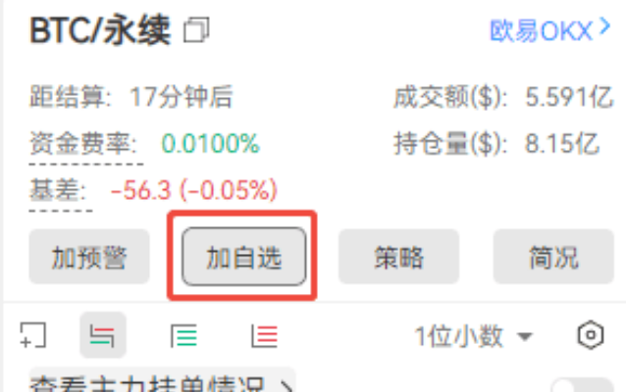Screen dimensions: 626x392
Task: Click the chevron arrow beside 欧易OKX
Action: [605, 27]
